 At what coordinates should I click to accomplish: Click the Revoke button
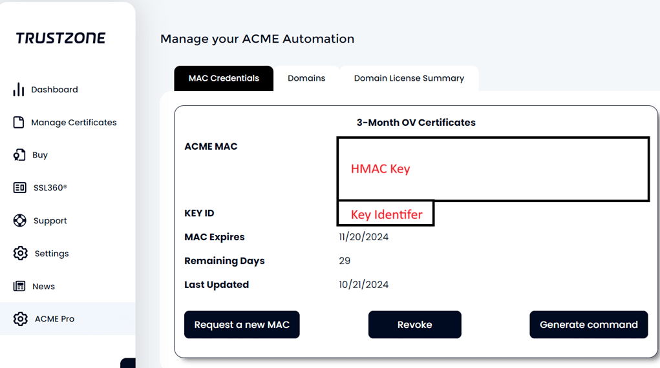click(x=414, y=325)
